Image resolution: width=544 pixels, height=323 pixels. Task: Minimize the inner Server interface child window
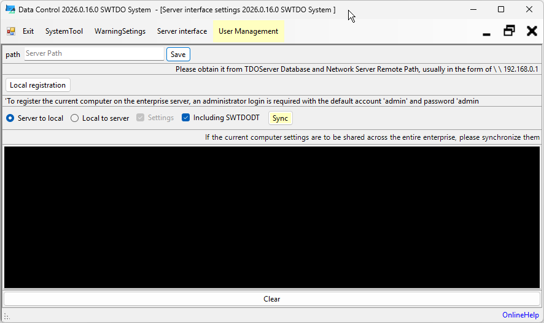coord(486,32)
